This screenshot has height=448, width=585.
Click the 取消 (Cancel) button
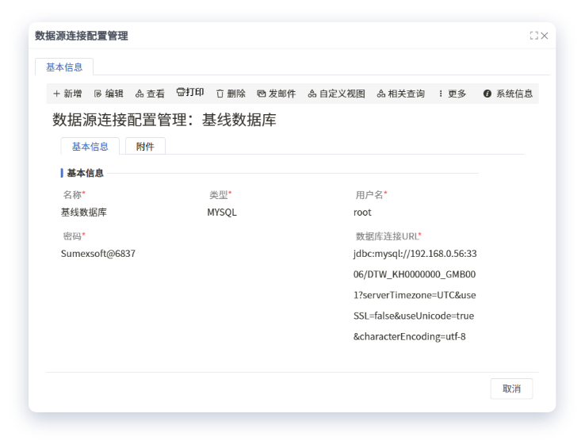click(511, 389)
